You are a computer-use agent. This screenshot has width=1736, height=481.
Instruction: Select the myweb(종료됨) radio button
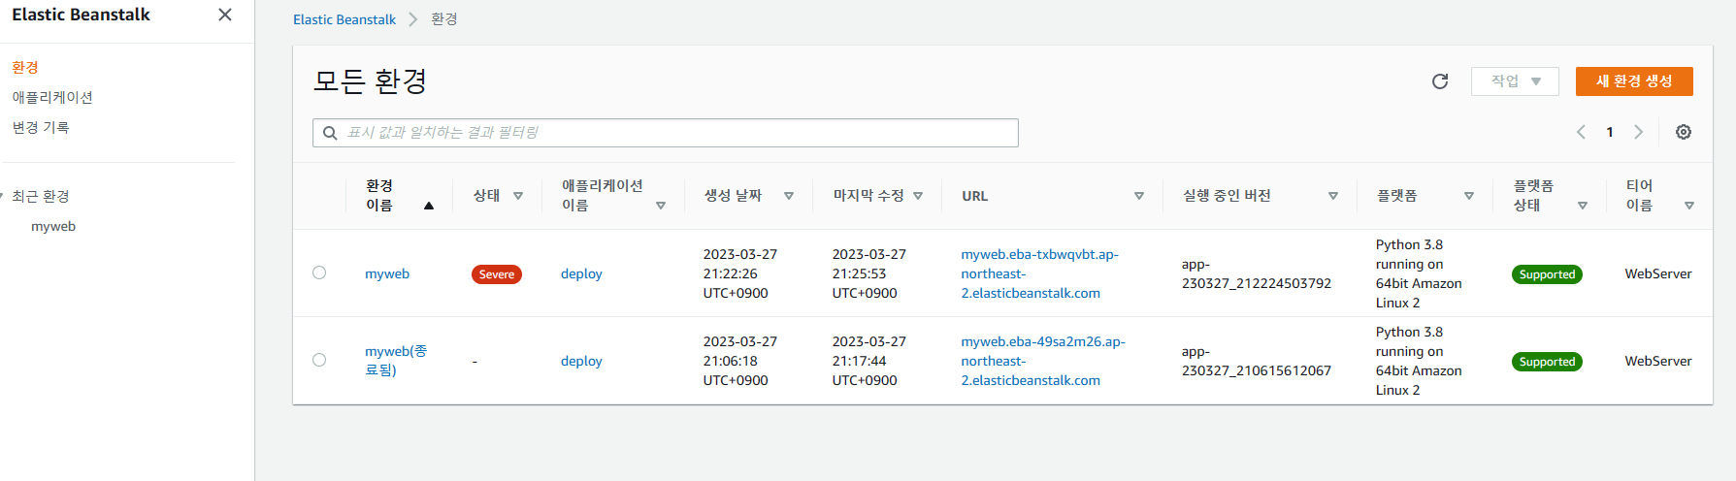click(x=319, y=360)
